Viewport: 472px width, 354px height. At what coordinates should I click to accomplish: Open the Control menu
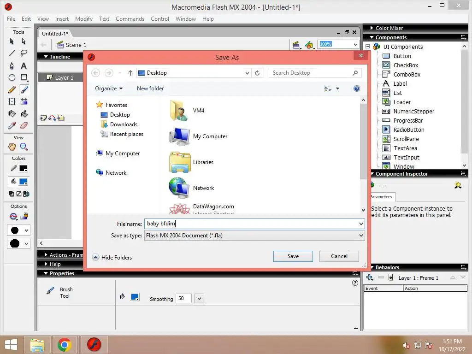point(160,18)
